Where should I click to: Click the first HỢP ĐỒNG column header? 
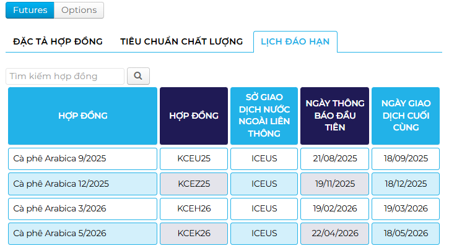point(83,116)
